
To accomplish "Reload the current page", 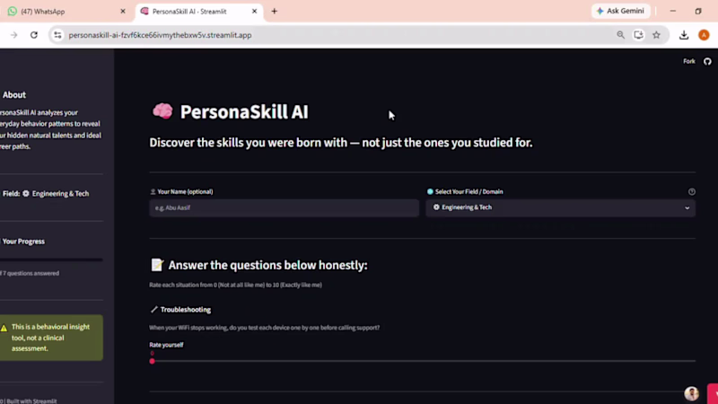I will tap(34, 35).
